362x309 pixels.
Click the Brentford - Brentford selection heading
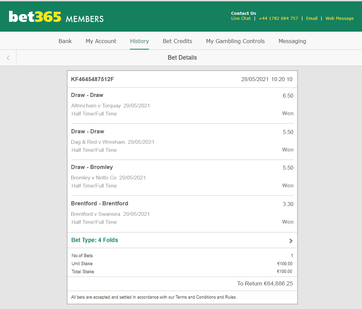coord(99,203)
